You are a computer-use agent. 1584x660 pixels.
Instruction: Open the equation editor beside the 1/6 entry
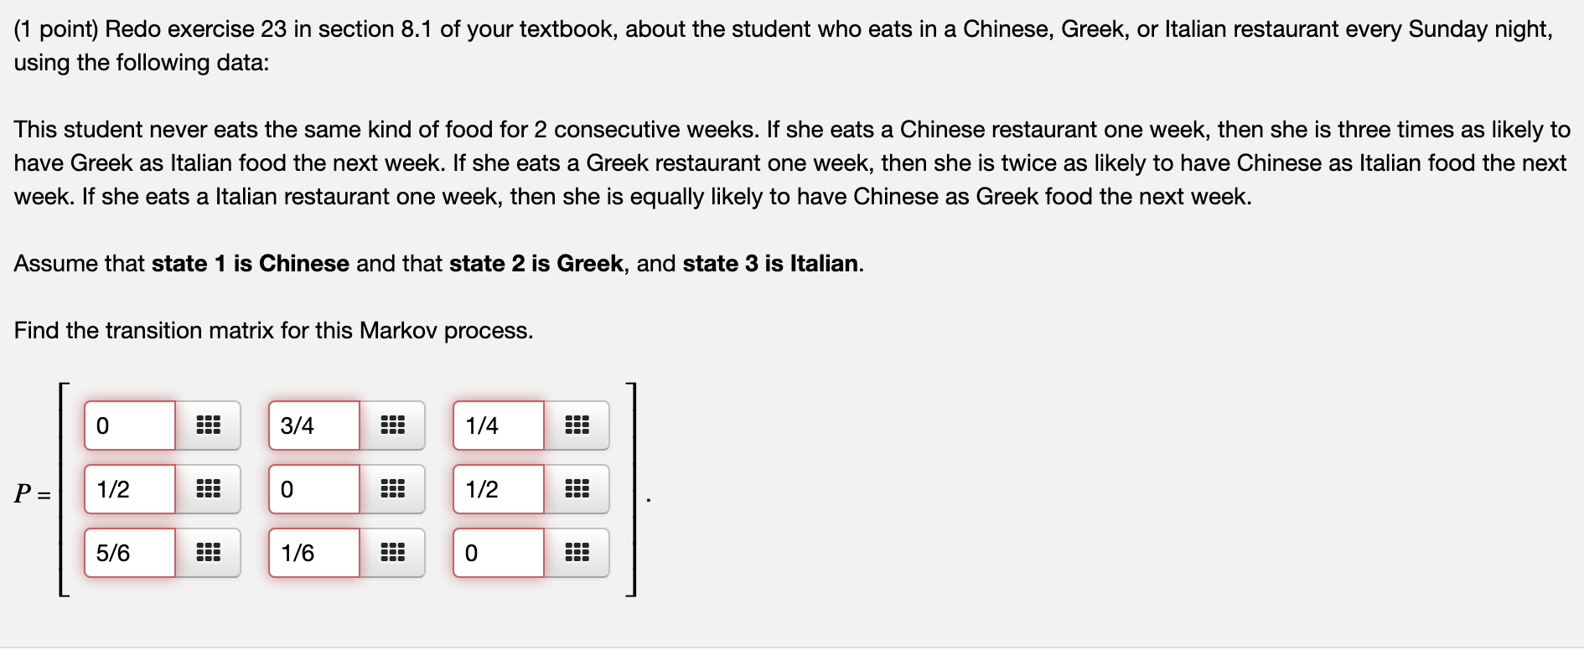(394, 553)
